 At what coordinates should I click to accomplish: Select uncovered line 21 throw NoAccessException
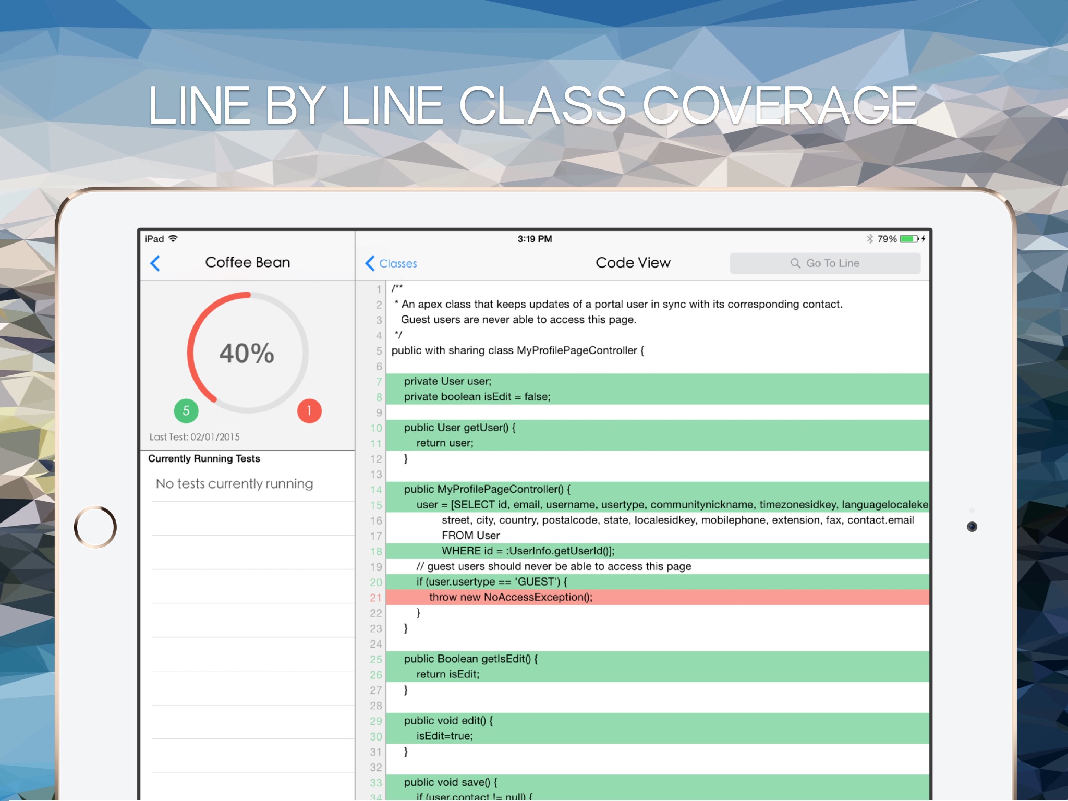pyautogui.click(x=511, y=597)
